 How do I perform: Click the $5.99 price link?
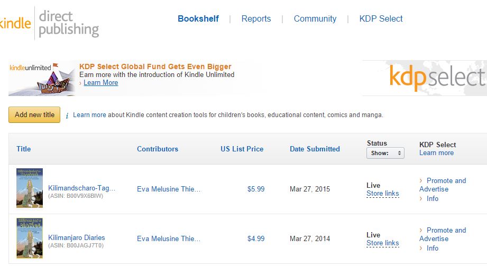(x=256, y=189)
